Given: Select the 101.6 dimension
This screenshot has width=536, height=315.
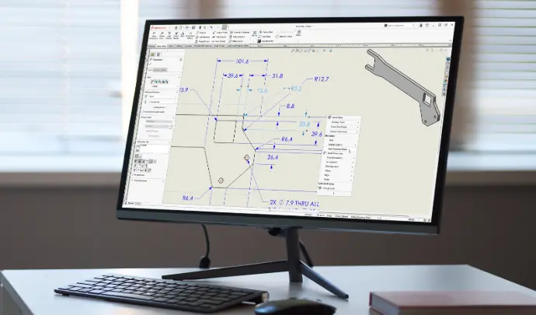Looking at the screenshot, I should [242, 61].
